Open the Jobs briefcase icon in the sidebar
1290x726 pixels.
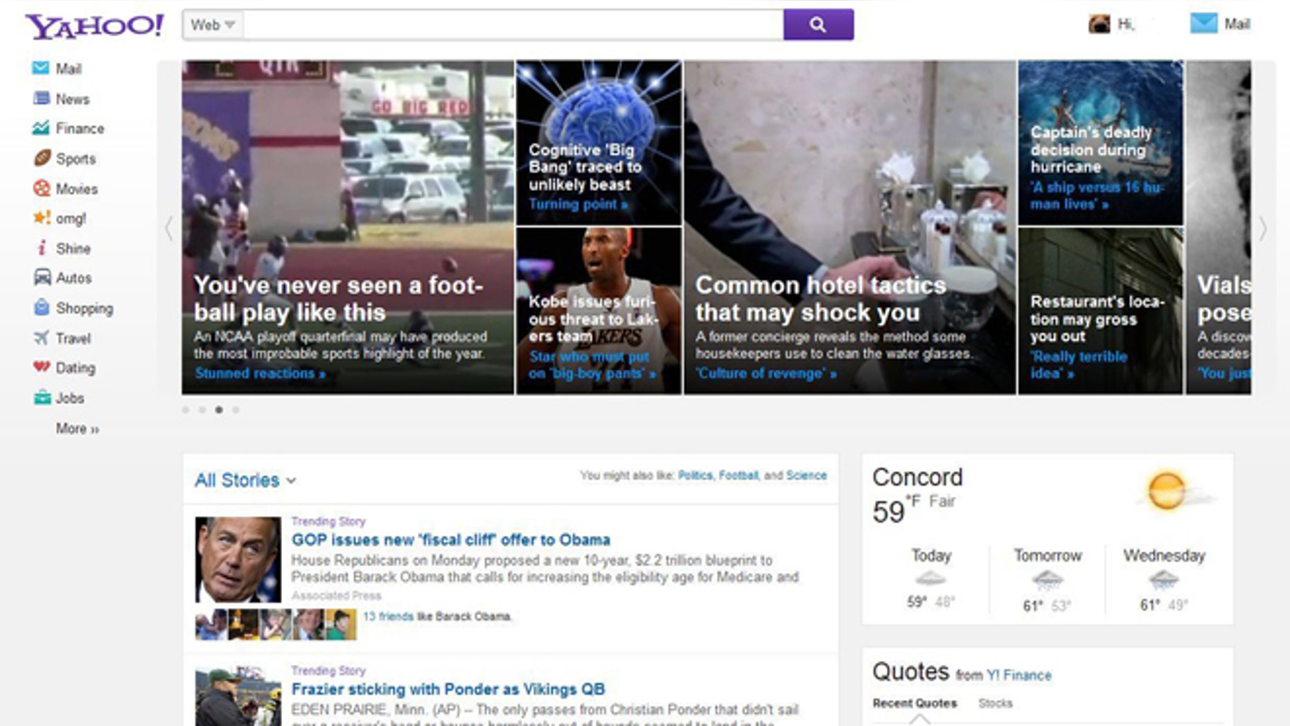[x=42, y=398]
